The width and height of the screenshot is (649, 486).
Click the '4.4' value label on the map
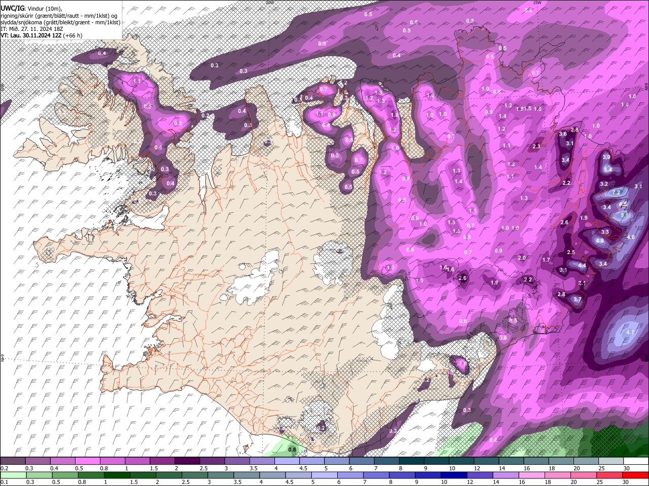coord(582,266)
